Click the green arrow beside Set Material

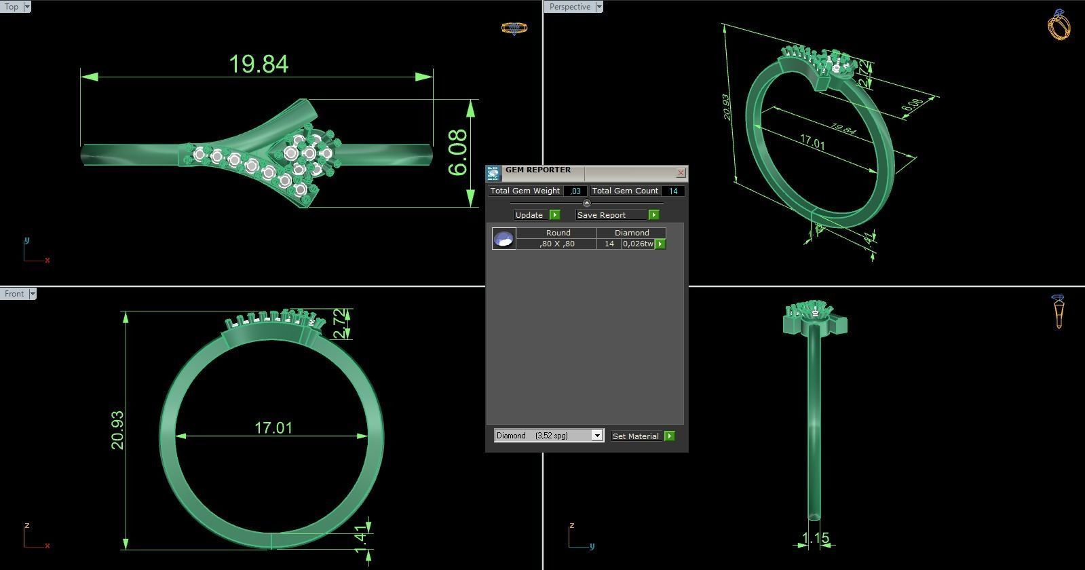[670, 436]
